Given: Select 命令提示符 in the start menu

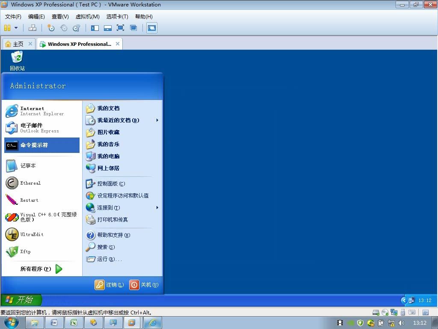Looking at the screenshot, I should (42, 145).
